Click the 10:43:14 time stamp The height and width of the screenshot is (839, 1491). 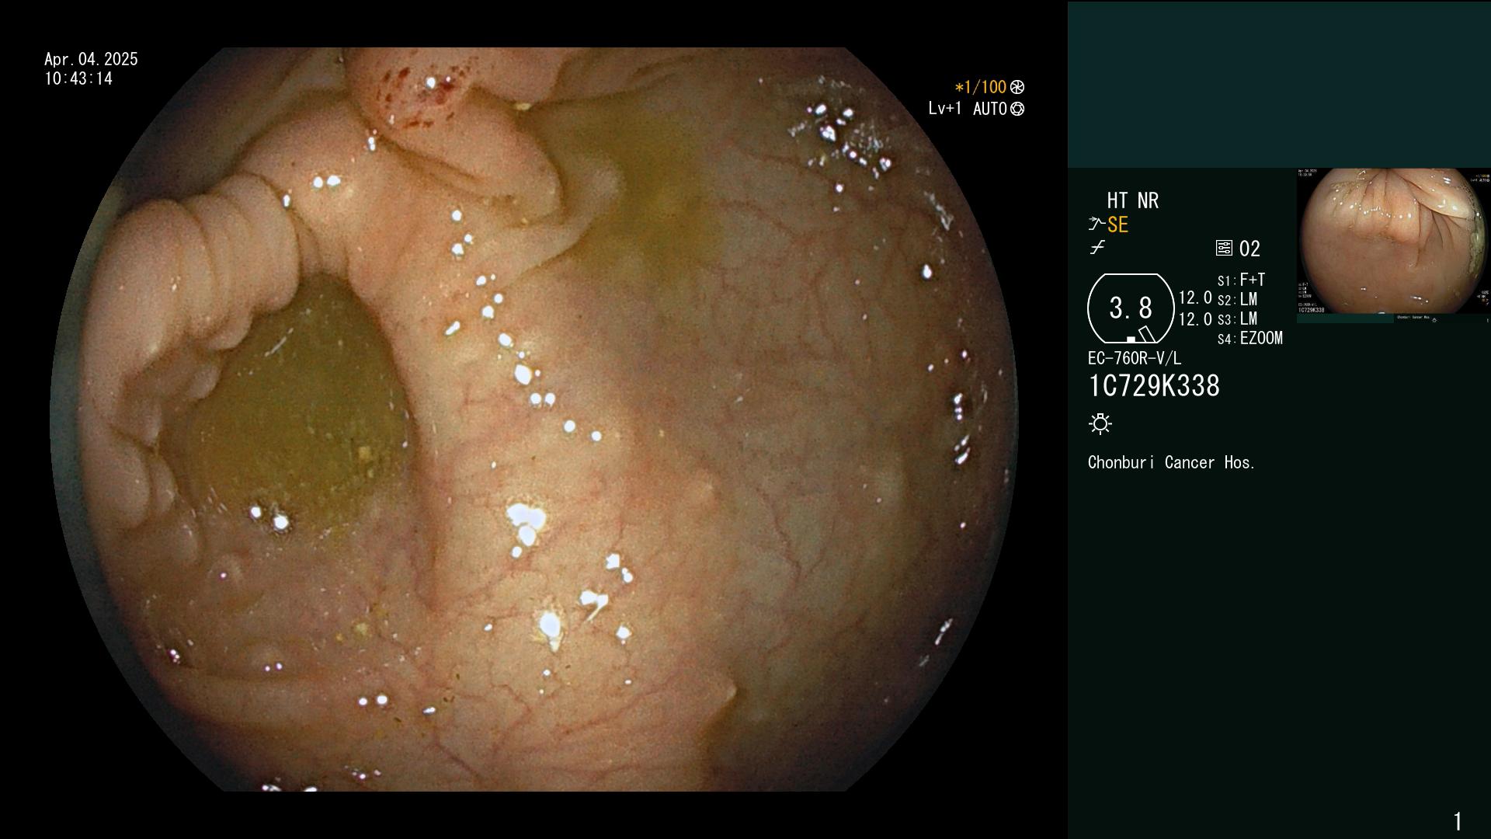coord(78,78)
